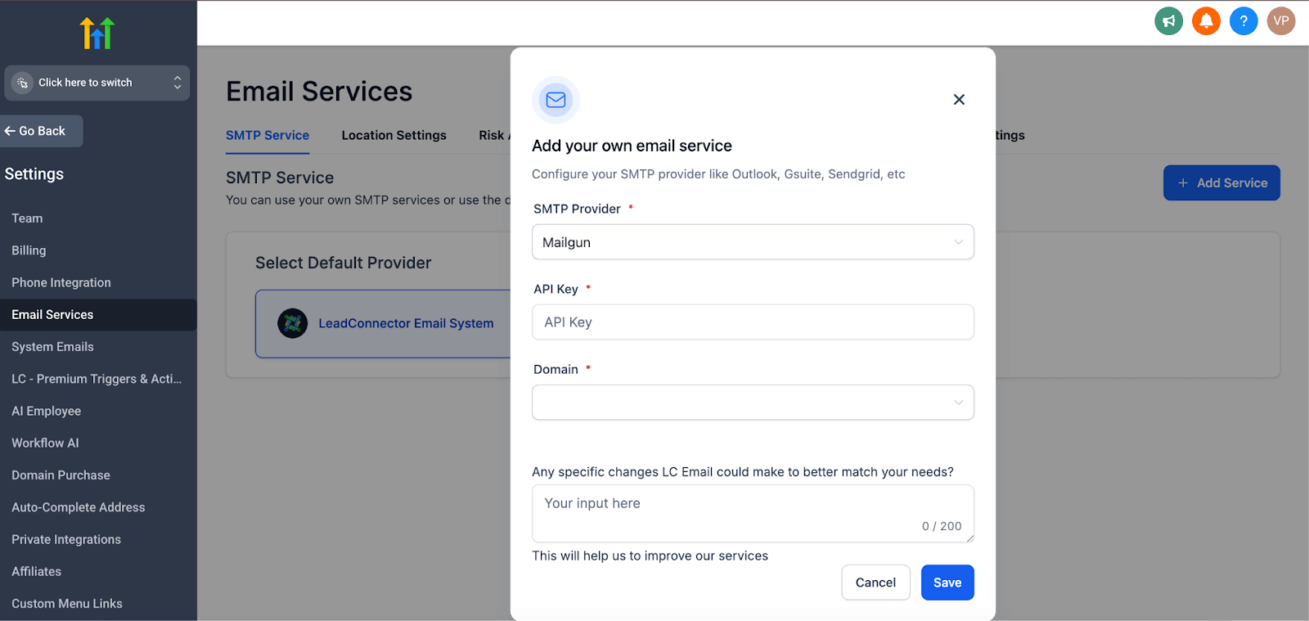1309x621 pixels.
Task: Click the Add Service button
Action: point(1221,183)
